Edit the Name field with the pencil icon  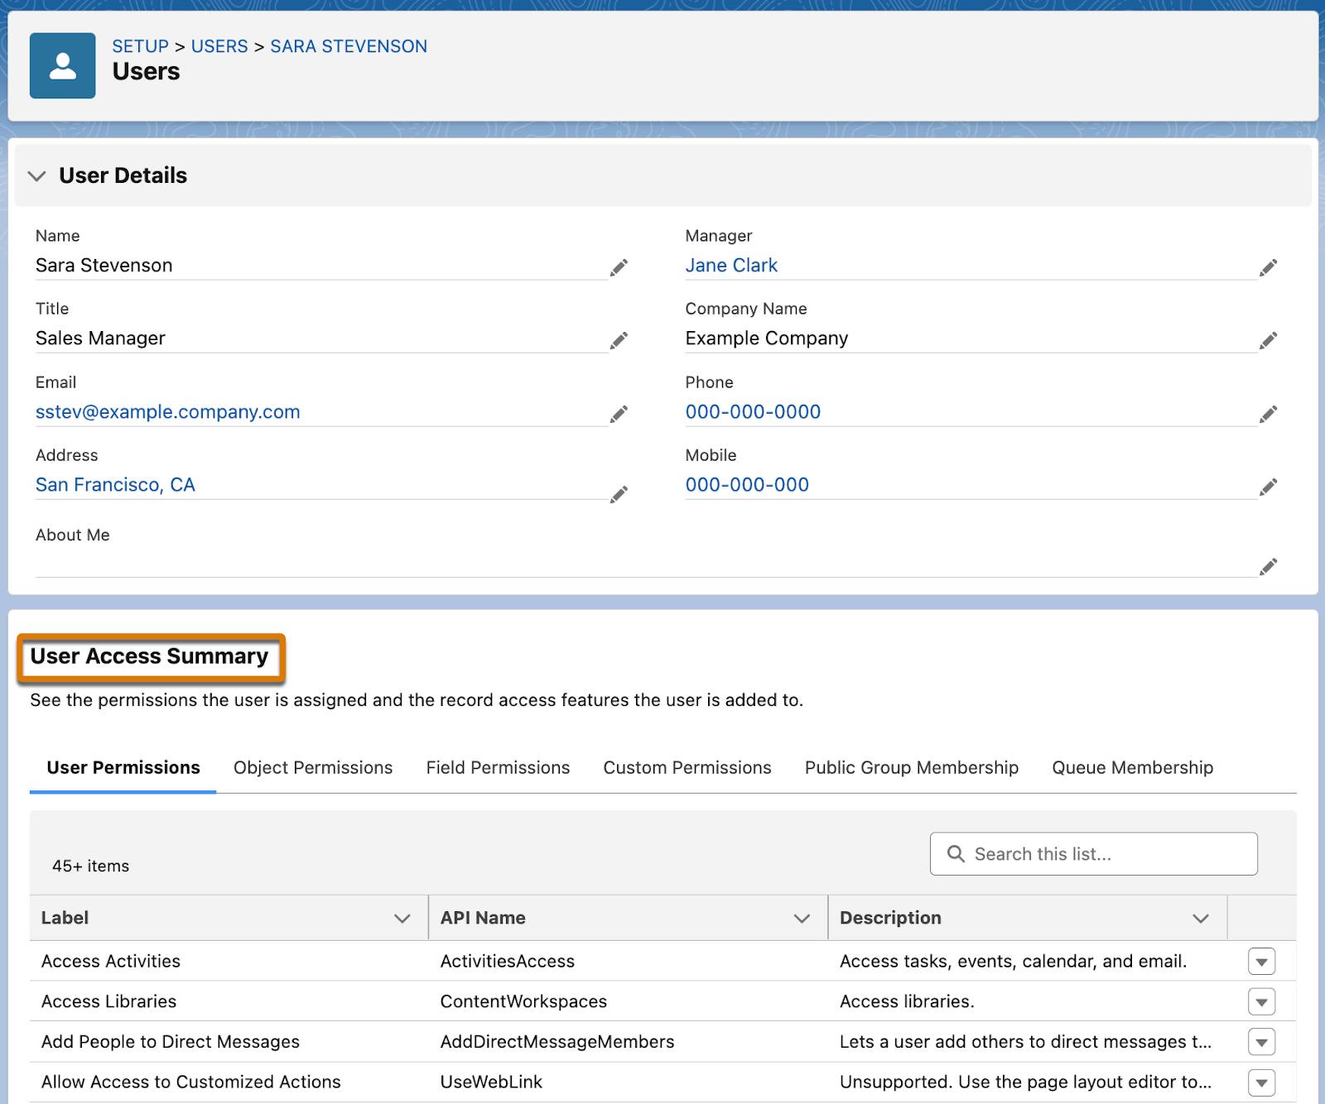[x=619, y=267]
